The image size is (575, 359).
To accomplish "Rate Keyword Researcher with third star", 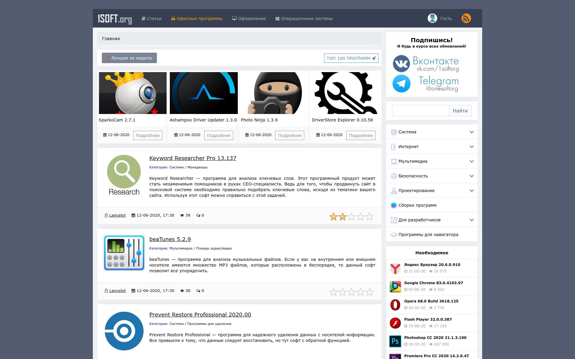I will click(x=352, y=217).
